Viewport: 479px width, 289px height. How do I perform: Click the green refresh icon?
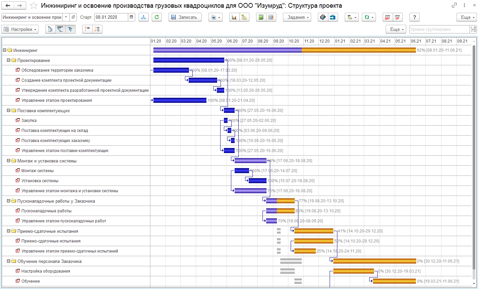pos(157,17)
